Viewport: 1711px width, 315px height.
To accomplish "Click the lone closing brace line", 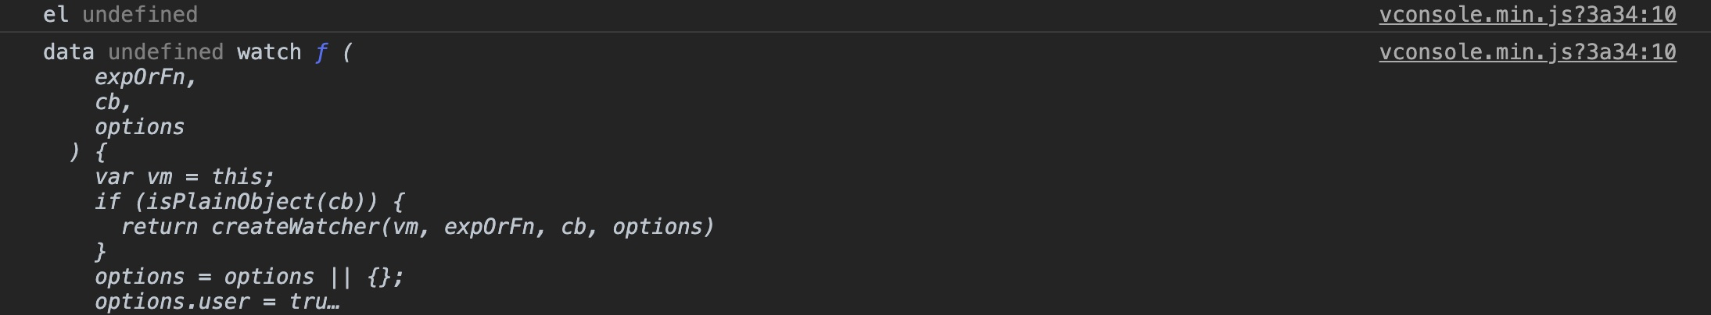I will [x=100, y=252].
